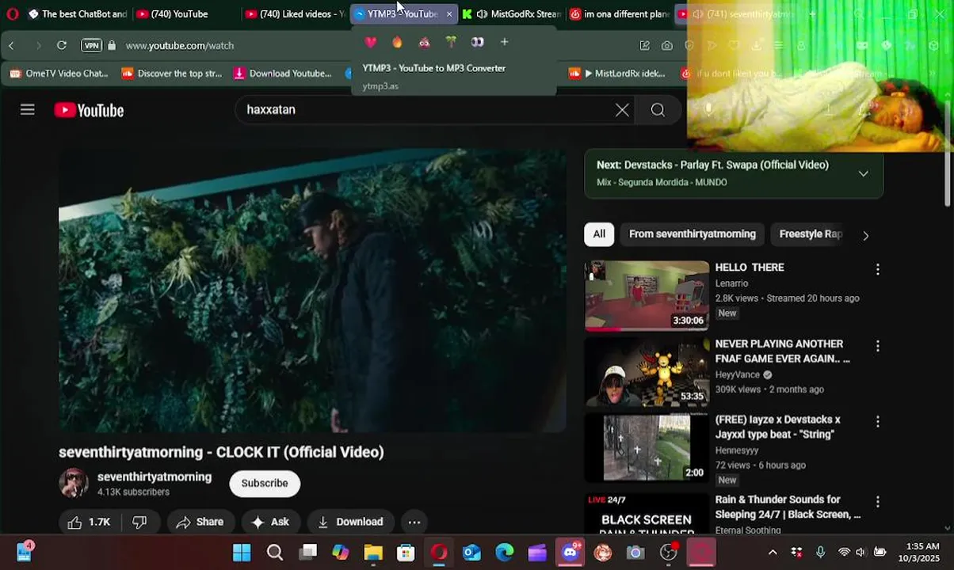Show more filter chips with right arrow
The image size is (954, 570).
click(865, 235)
